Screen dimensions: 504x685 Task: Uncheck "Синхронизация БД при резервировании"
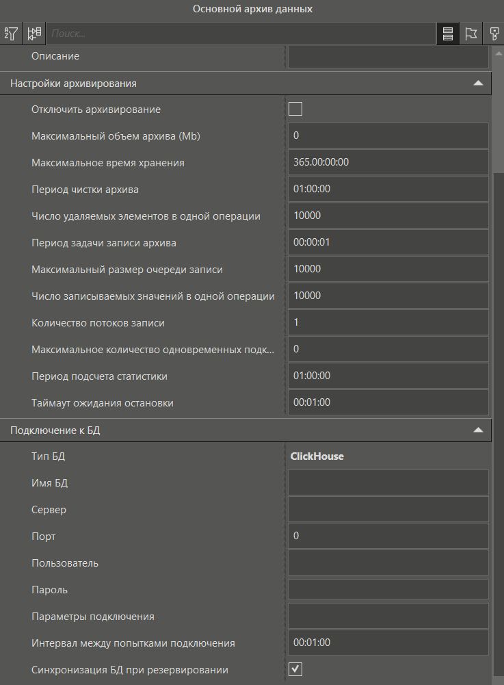pos(294,668)
